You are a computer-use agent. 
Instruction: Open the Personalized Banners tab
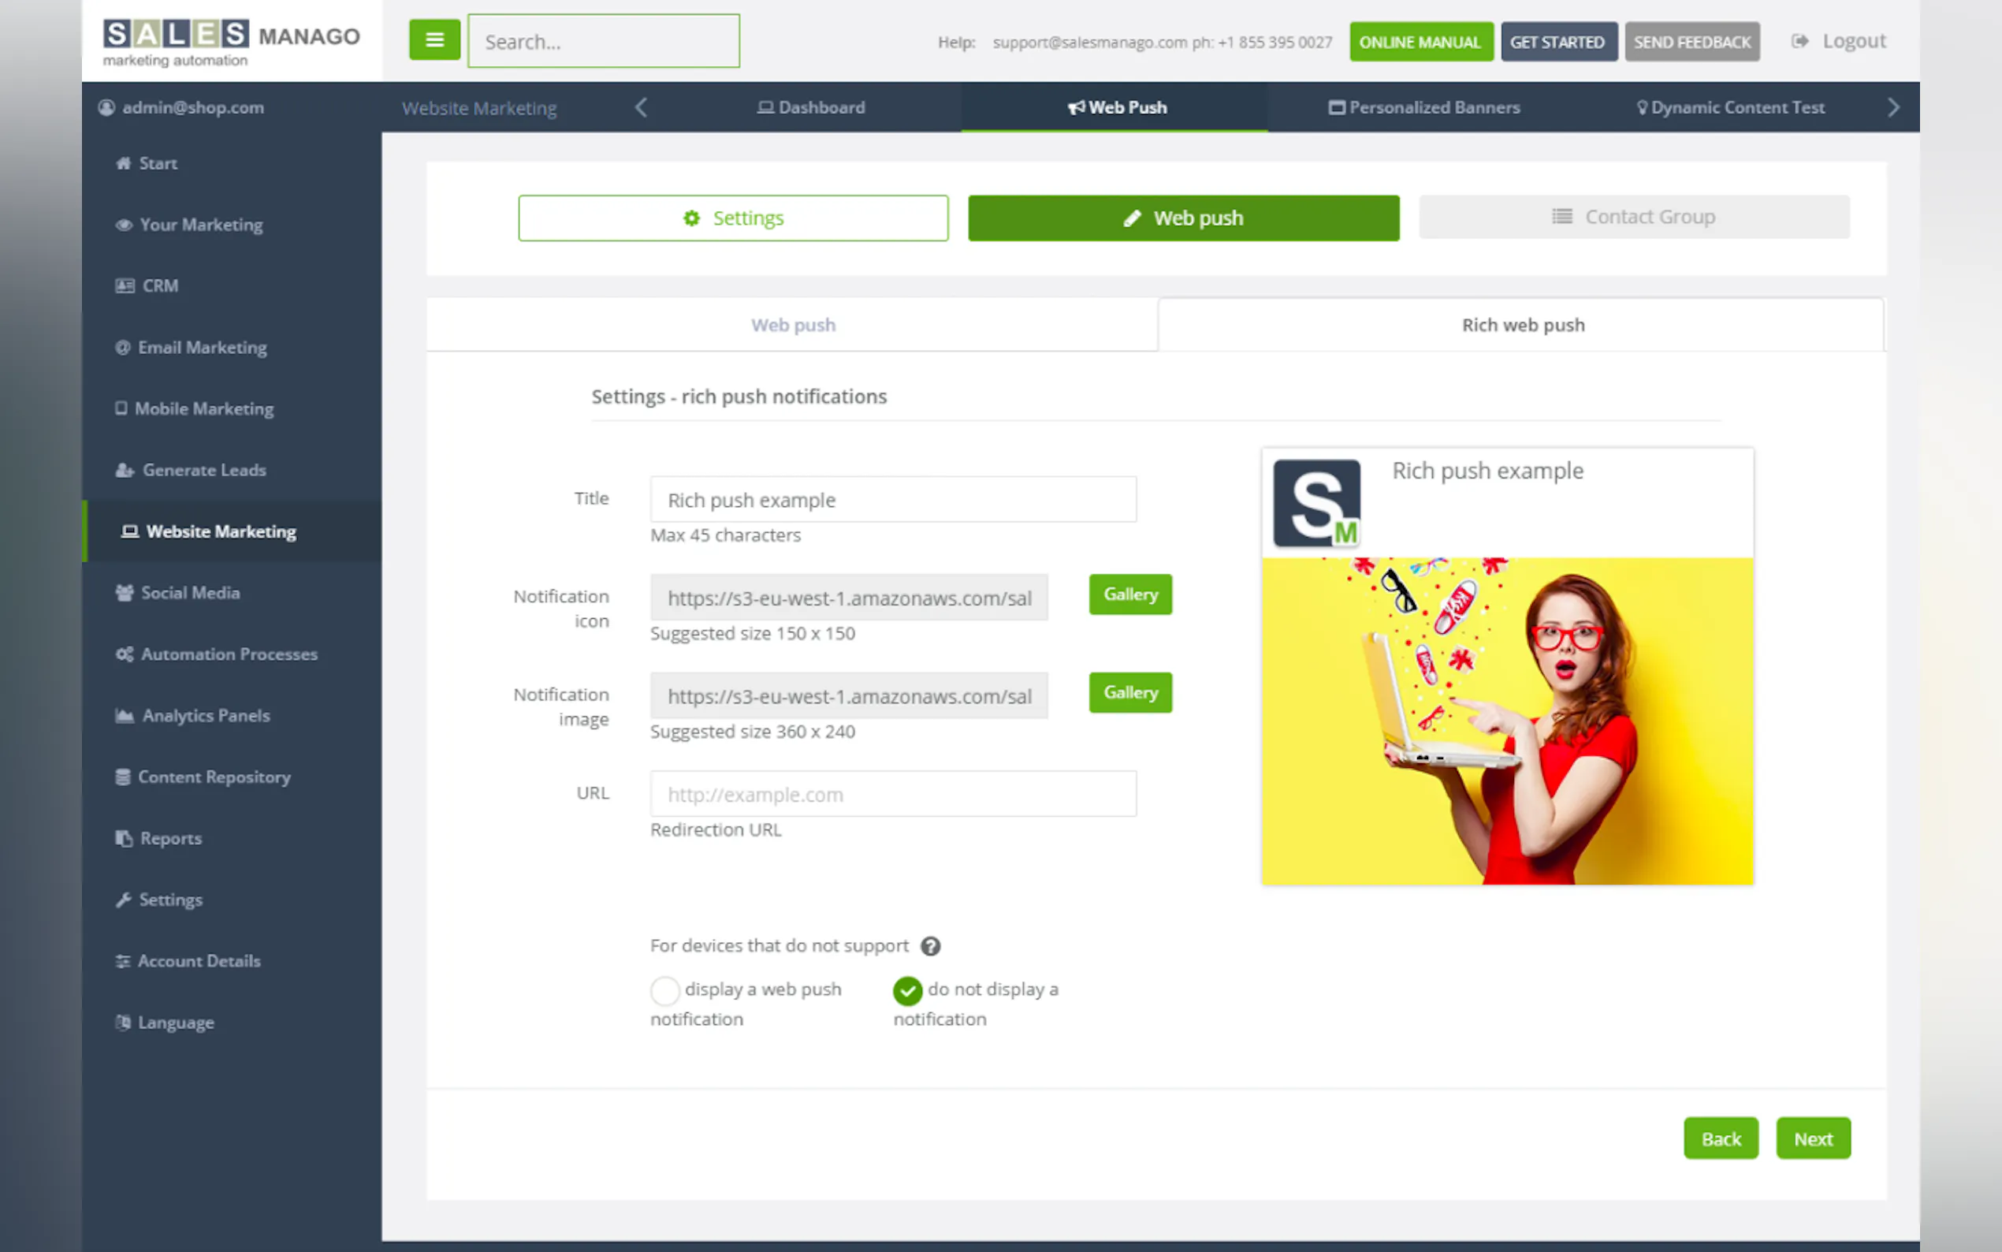[x=1425, y=108]
